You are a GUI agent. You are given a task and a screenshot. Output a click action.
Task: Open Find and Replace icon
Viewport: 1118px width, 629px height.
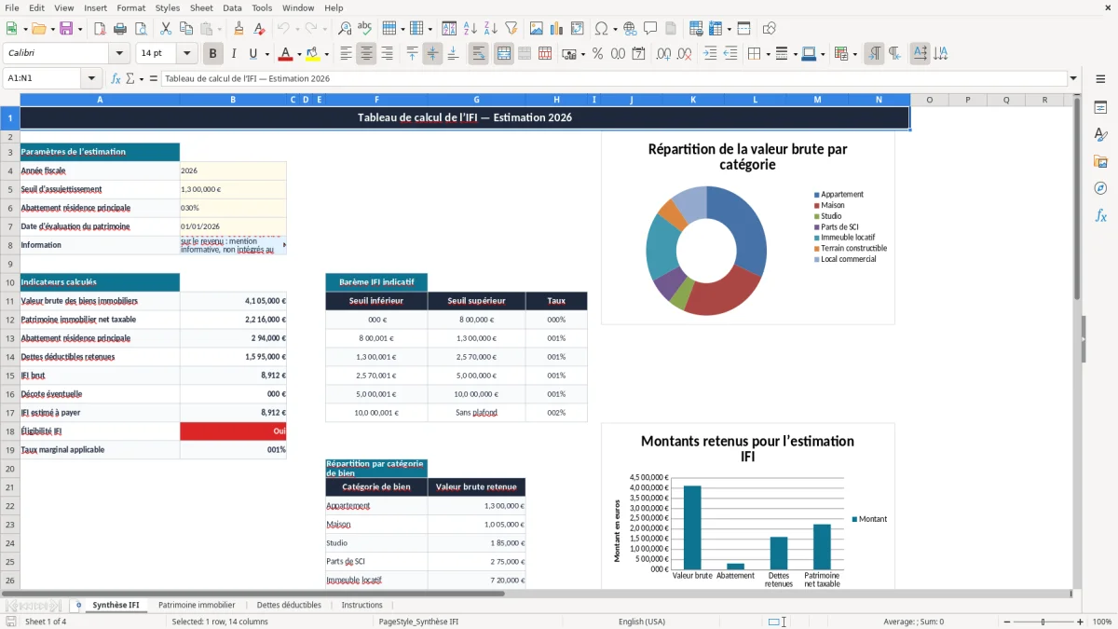[x=345, y=29]
